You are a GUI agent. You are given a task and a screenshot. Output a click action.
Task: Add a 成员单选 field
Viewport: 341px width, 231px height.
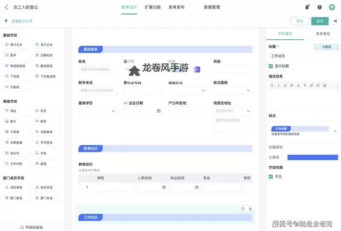click(17, 188)
